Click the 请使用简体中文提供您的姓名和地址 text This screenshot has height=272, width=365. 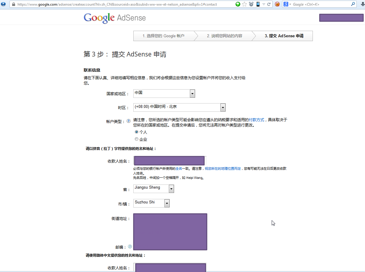click(x=116, y=255)
